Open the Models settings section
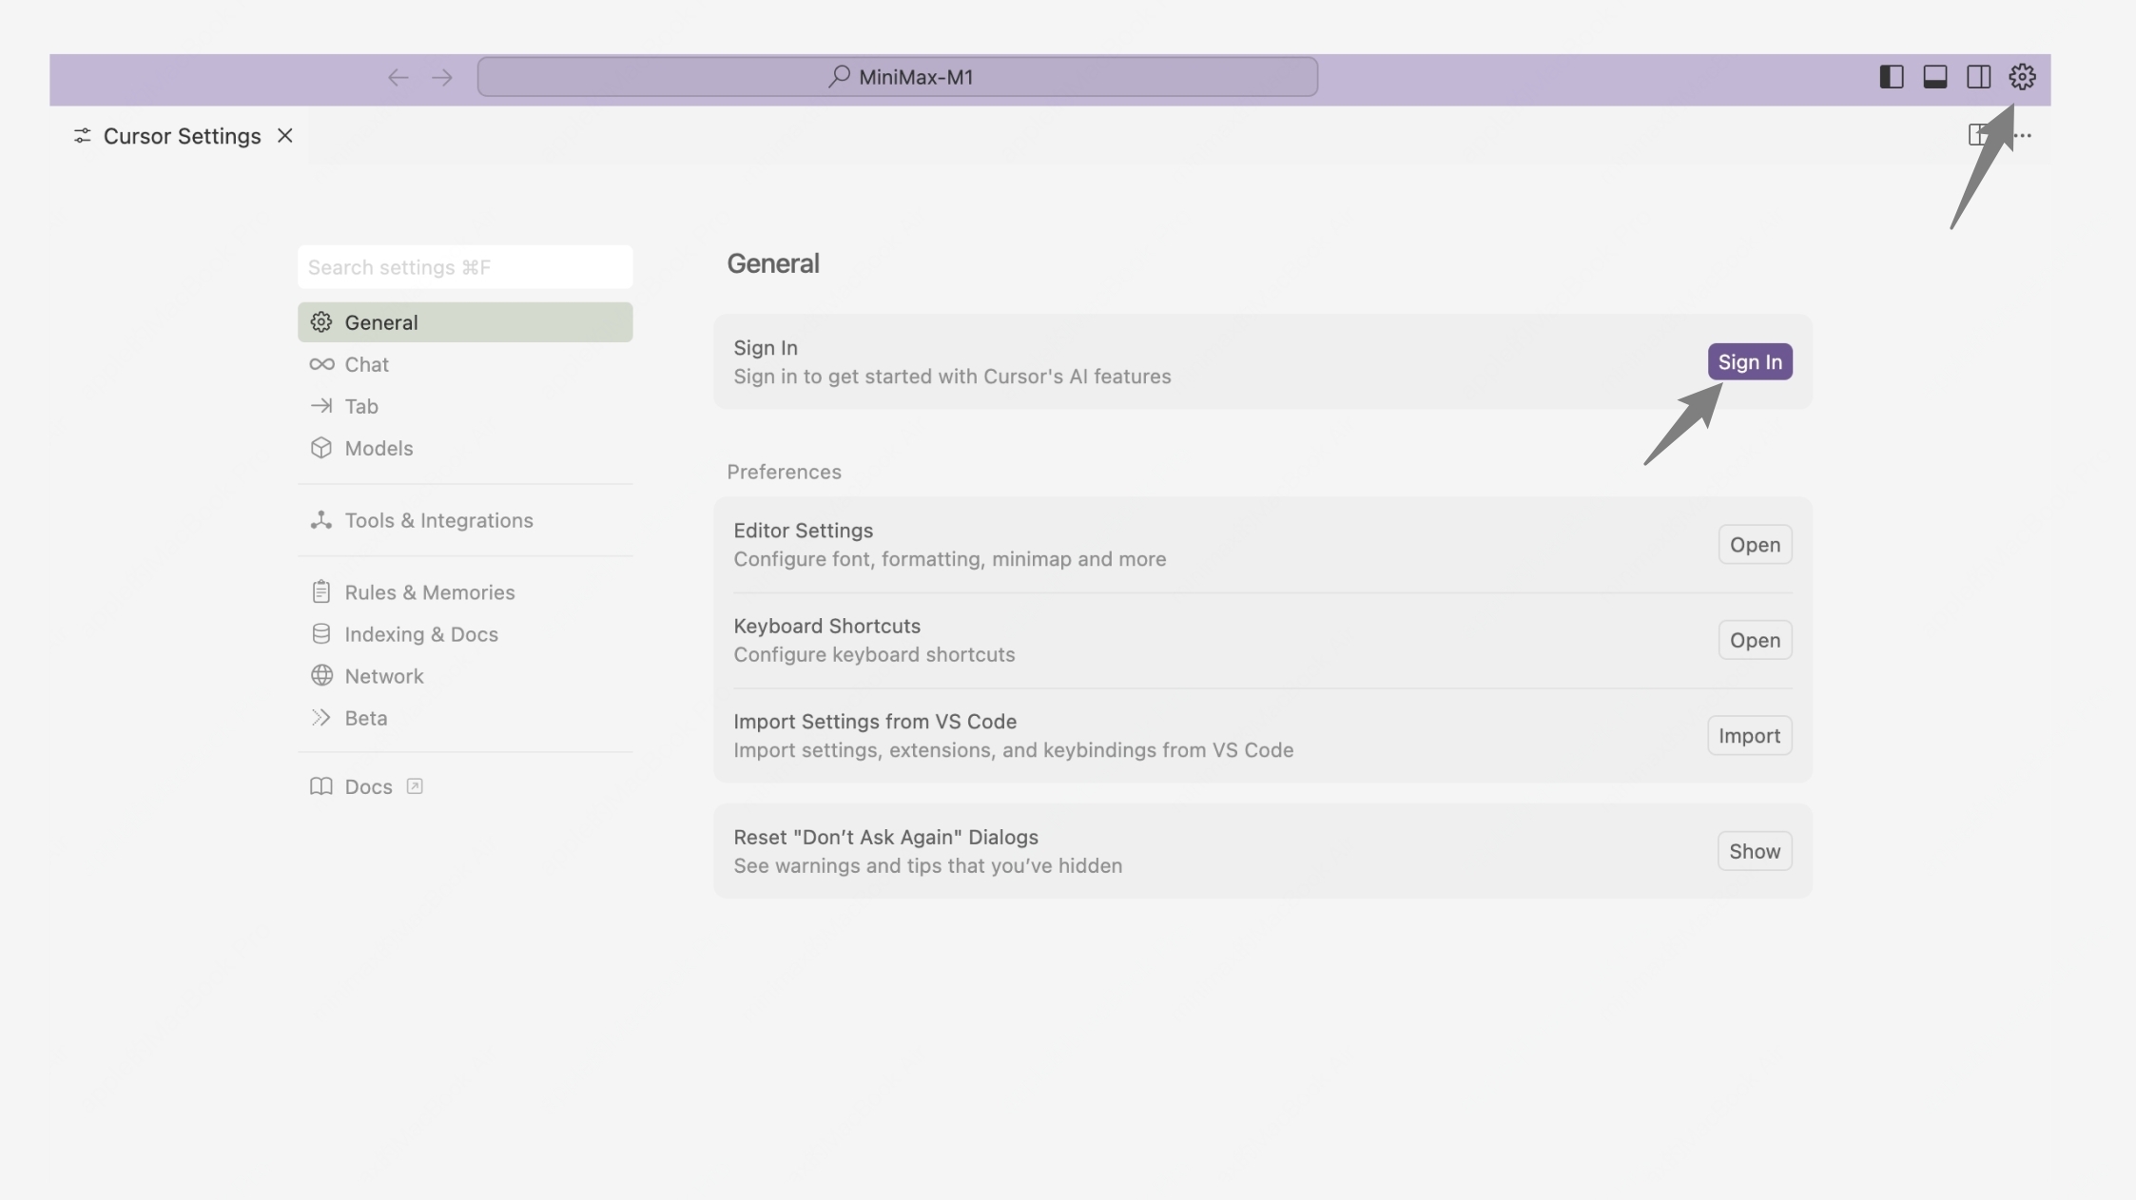This screenshot has width=2136, height=1200. (378, 448)
